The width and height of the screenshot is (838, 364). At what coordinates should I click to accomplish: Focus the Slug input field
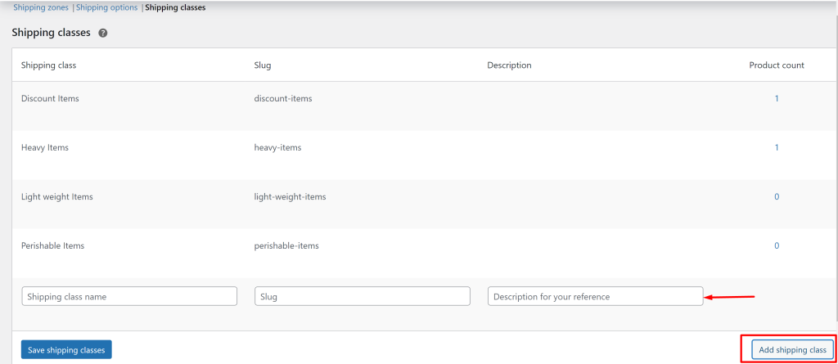point(363,296)
